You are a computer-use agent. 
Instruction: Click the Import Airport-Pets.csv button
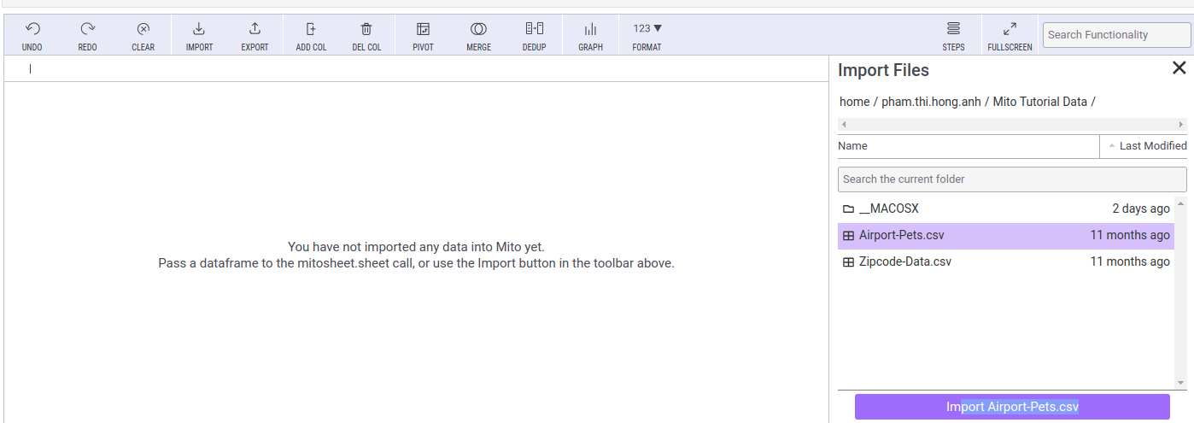(1012, 407)
